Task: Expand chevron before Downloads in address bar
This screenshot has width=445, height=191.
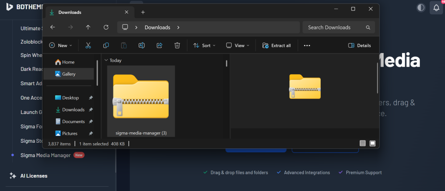Action: [x=136, y=27]
